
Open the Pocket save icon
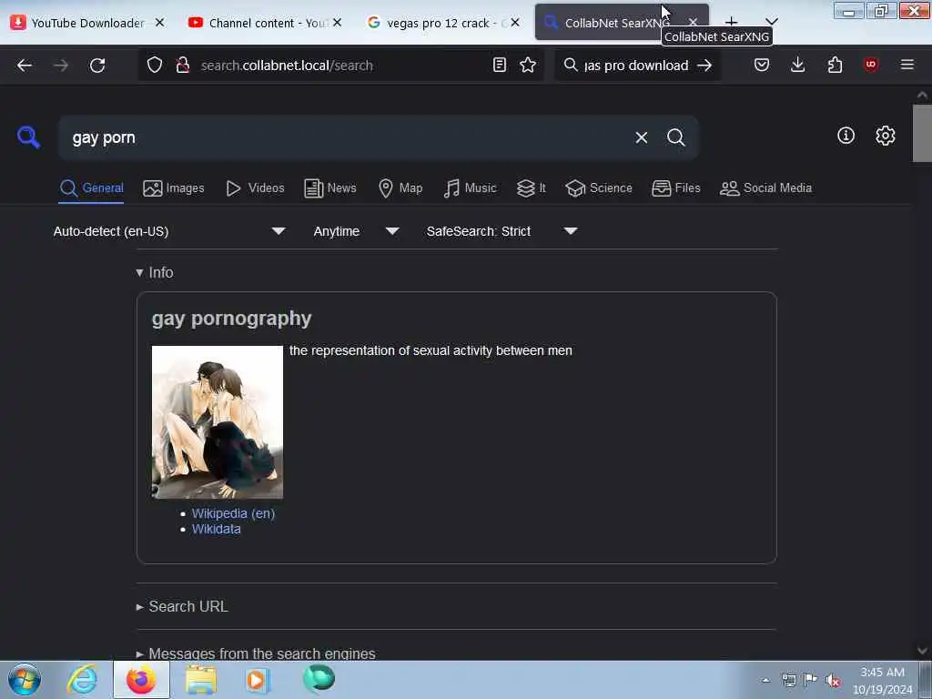click(762, 65)
